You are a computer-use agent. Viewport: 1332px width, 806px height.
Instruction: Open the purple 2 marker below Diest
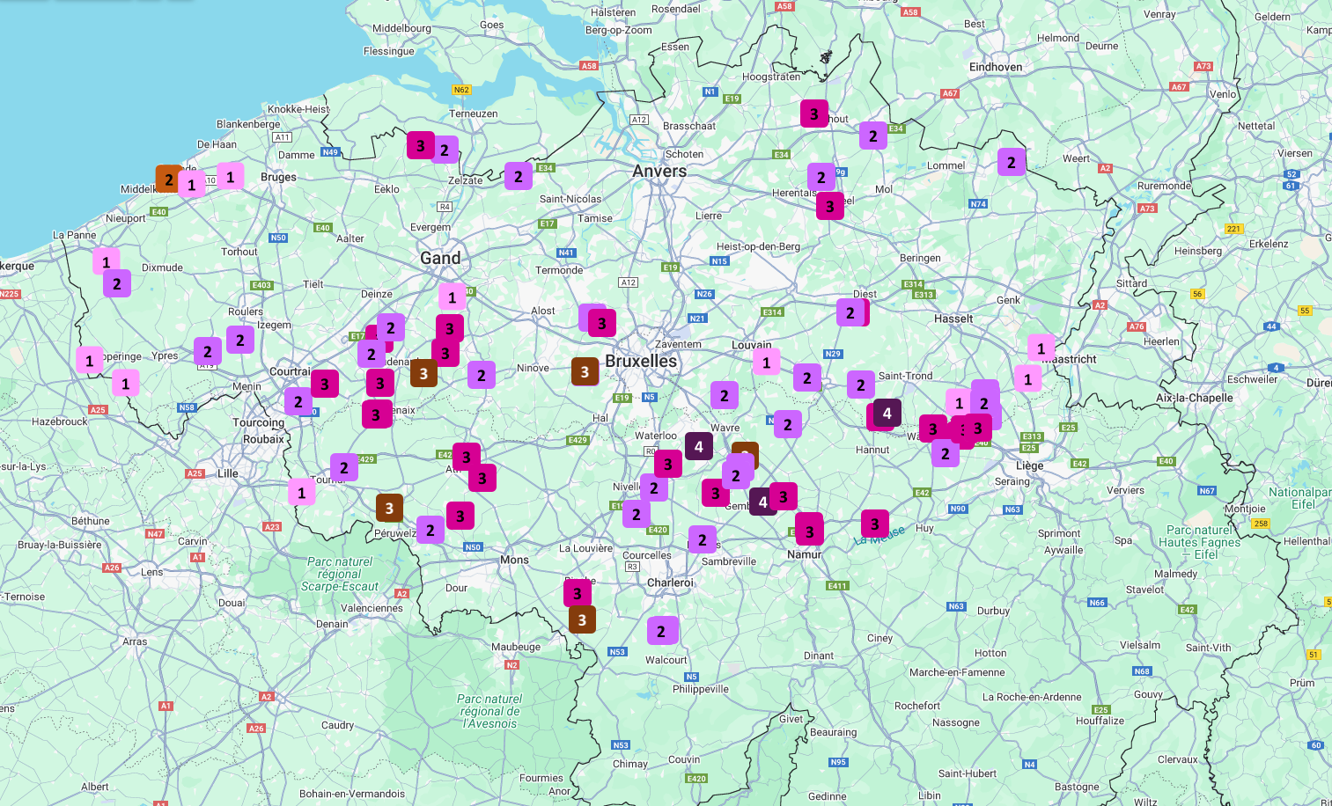point(850,312)
